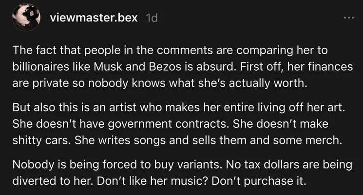This screenshot has height=195, width=363.
Task: Click the viewmaster.bex profile avatar
Action: click(25, 19)
